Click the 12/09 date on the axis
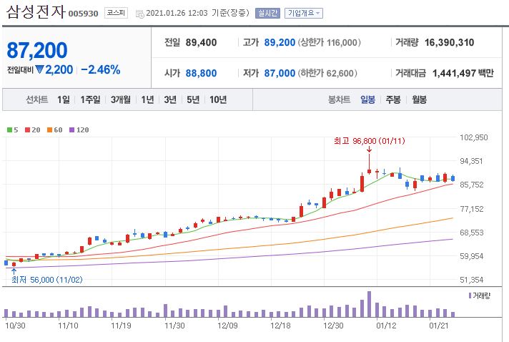The width and height of the screenshot is (509, 342). coord(227,326)
